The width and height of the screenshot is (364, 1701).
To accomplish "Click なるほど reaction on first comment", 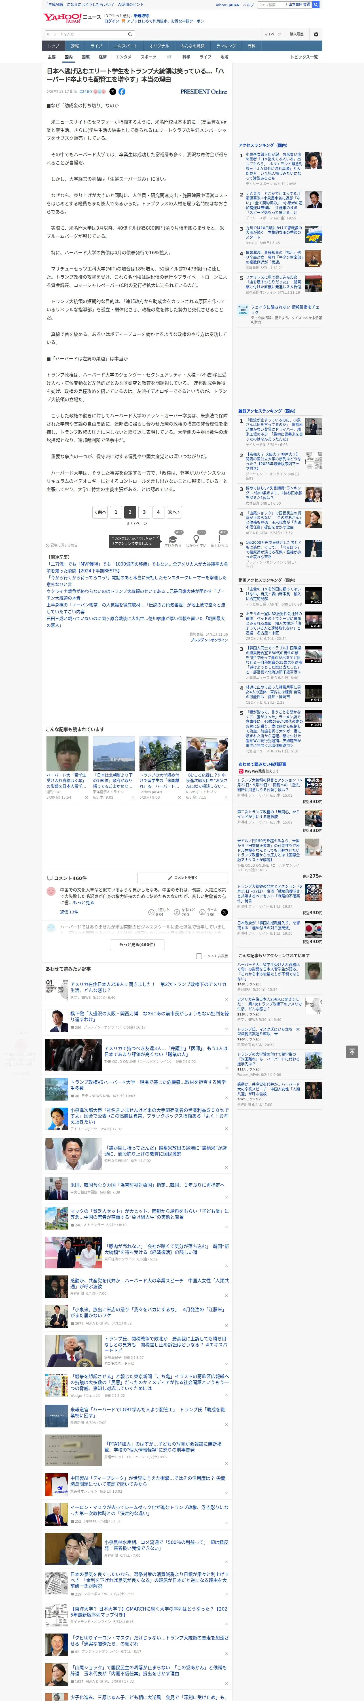I will point(184,912).
